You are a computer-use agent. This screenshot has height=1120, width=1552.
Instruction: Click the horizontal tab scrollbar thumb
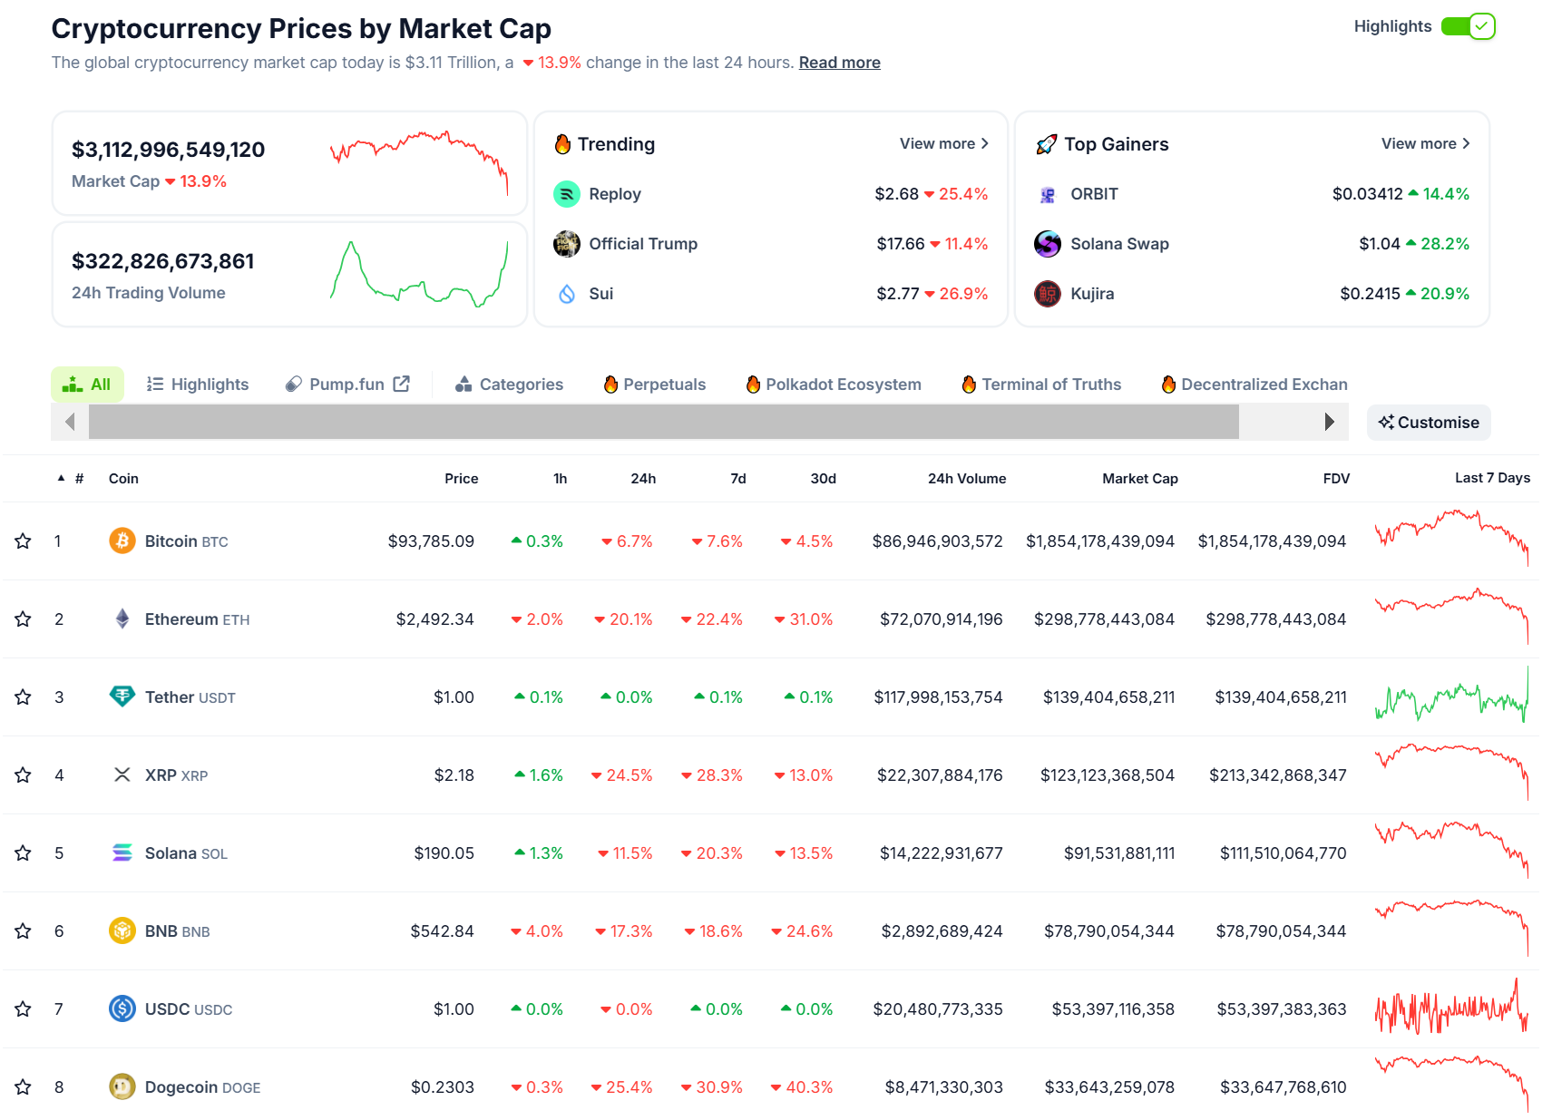[x=664, y=422]
